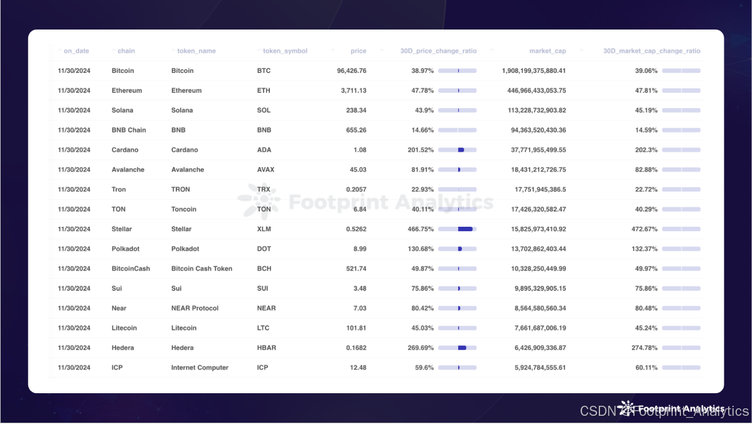Sort by 30D_market_cap_change_ratio column header
Viewport: 752px width, 424px height.
652,51
